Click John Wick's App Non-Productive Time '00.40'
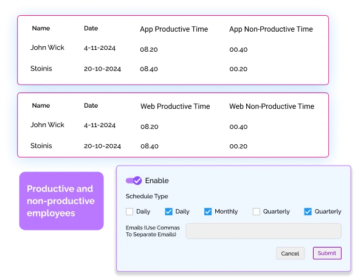 point(238,49)
